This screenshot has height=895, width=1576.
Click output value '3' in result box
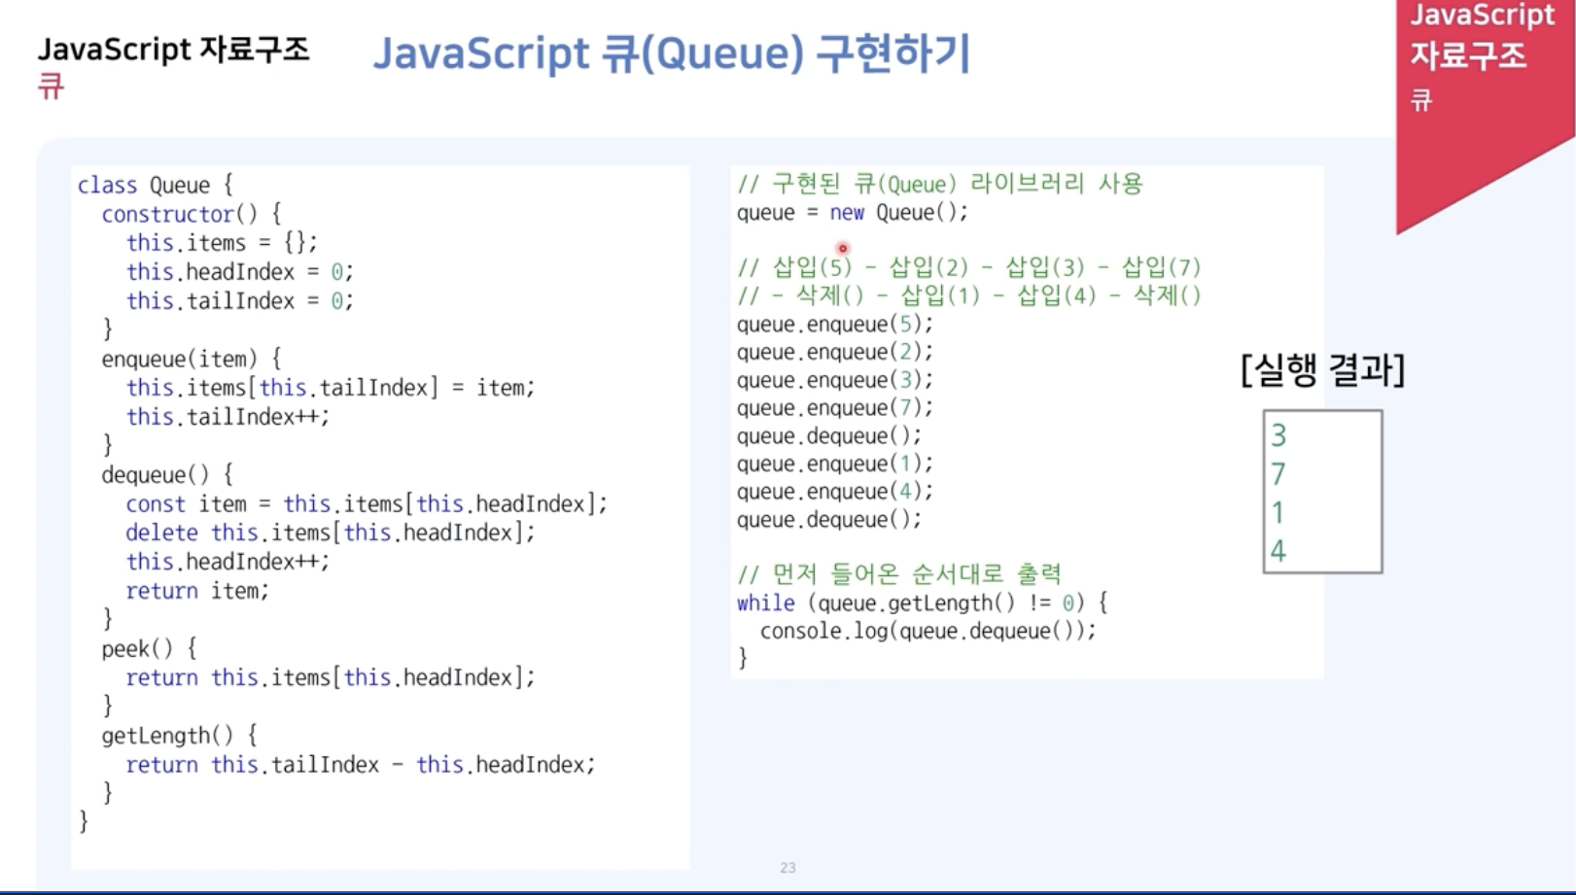[x=1278, y=435]
